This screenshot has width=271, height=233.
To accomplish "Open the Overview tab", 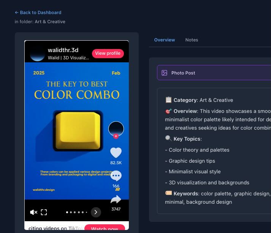I will (165, 40).
